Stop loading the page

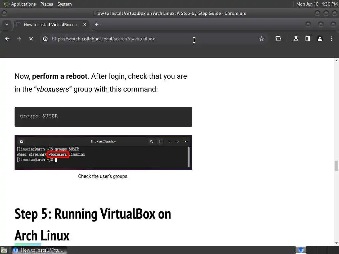click(31, 39)
